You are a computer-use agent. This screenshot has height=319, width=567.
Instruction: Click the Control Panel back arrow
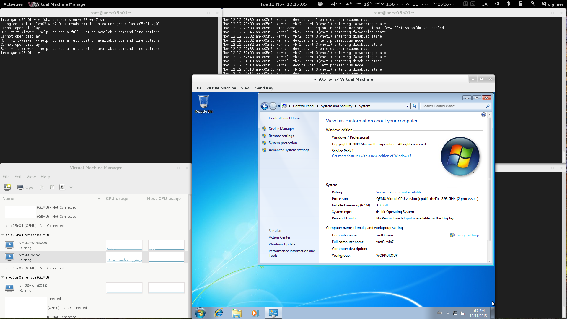[265, 106]
